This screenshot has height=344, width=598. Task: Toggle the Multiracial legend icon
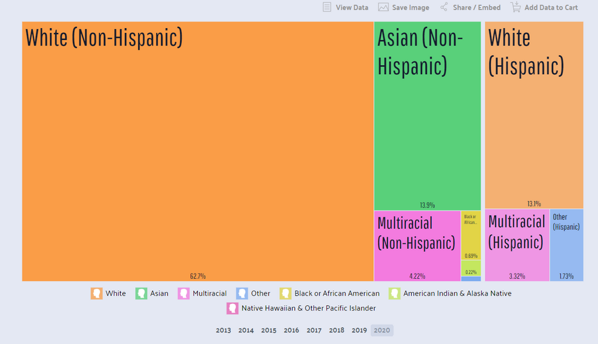tap(184, 293)
